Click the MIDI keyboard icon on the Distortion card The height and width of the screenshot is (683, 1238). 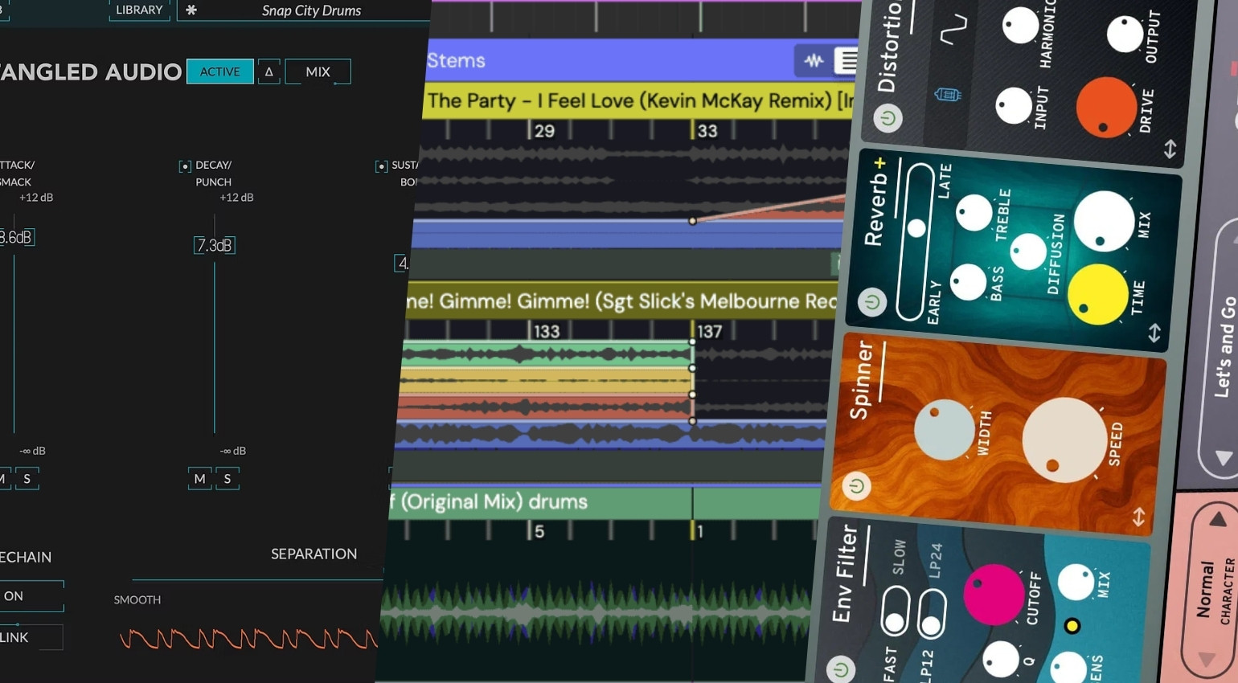click(x=947, y=94)
